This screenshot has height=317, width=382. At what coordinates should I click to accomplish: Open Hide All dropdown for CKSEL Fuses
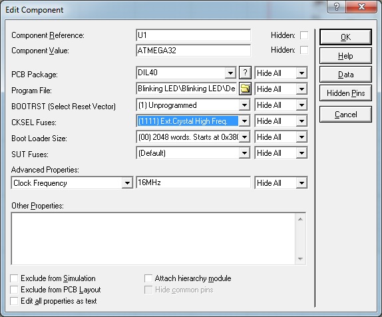pos(301,121)
